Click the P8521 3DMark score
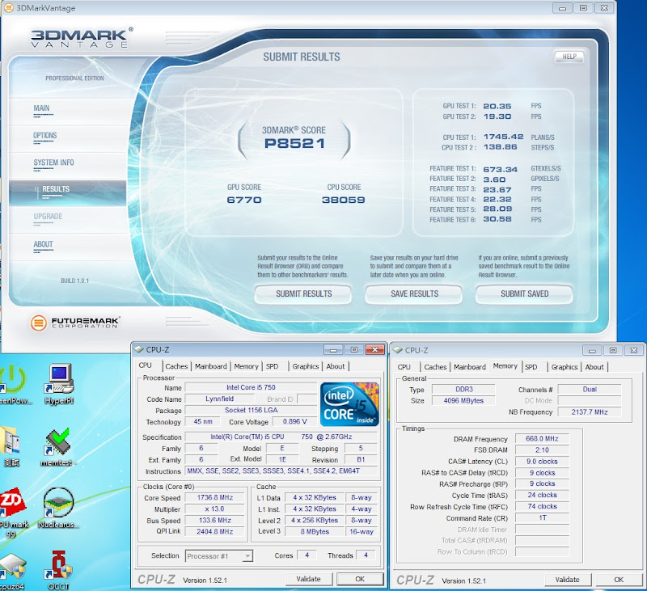 294,144
